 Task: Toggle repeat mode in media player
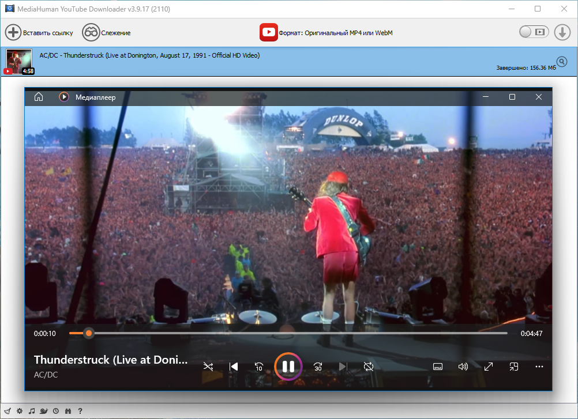click(x=368, y=367)
